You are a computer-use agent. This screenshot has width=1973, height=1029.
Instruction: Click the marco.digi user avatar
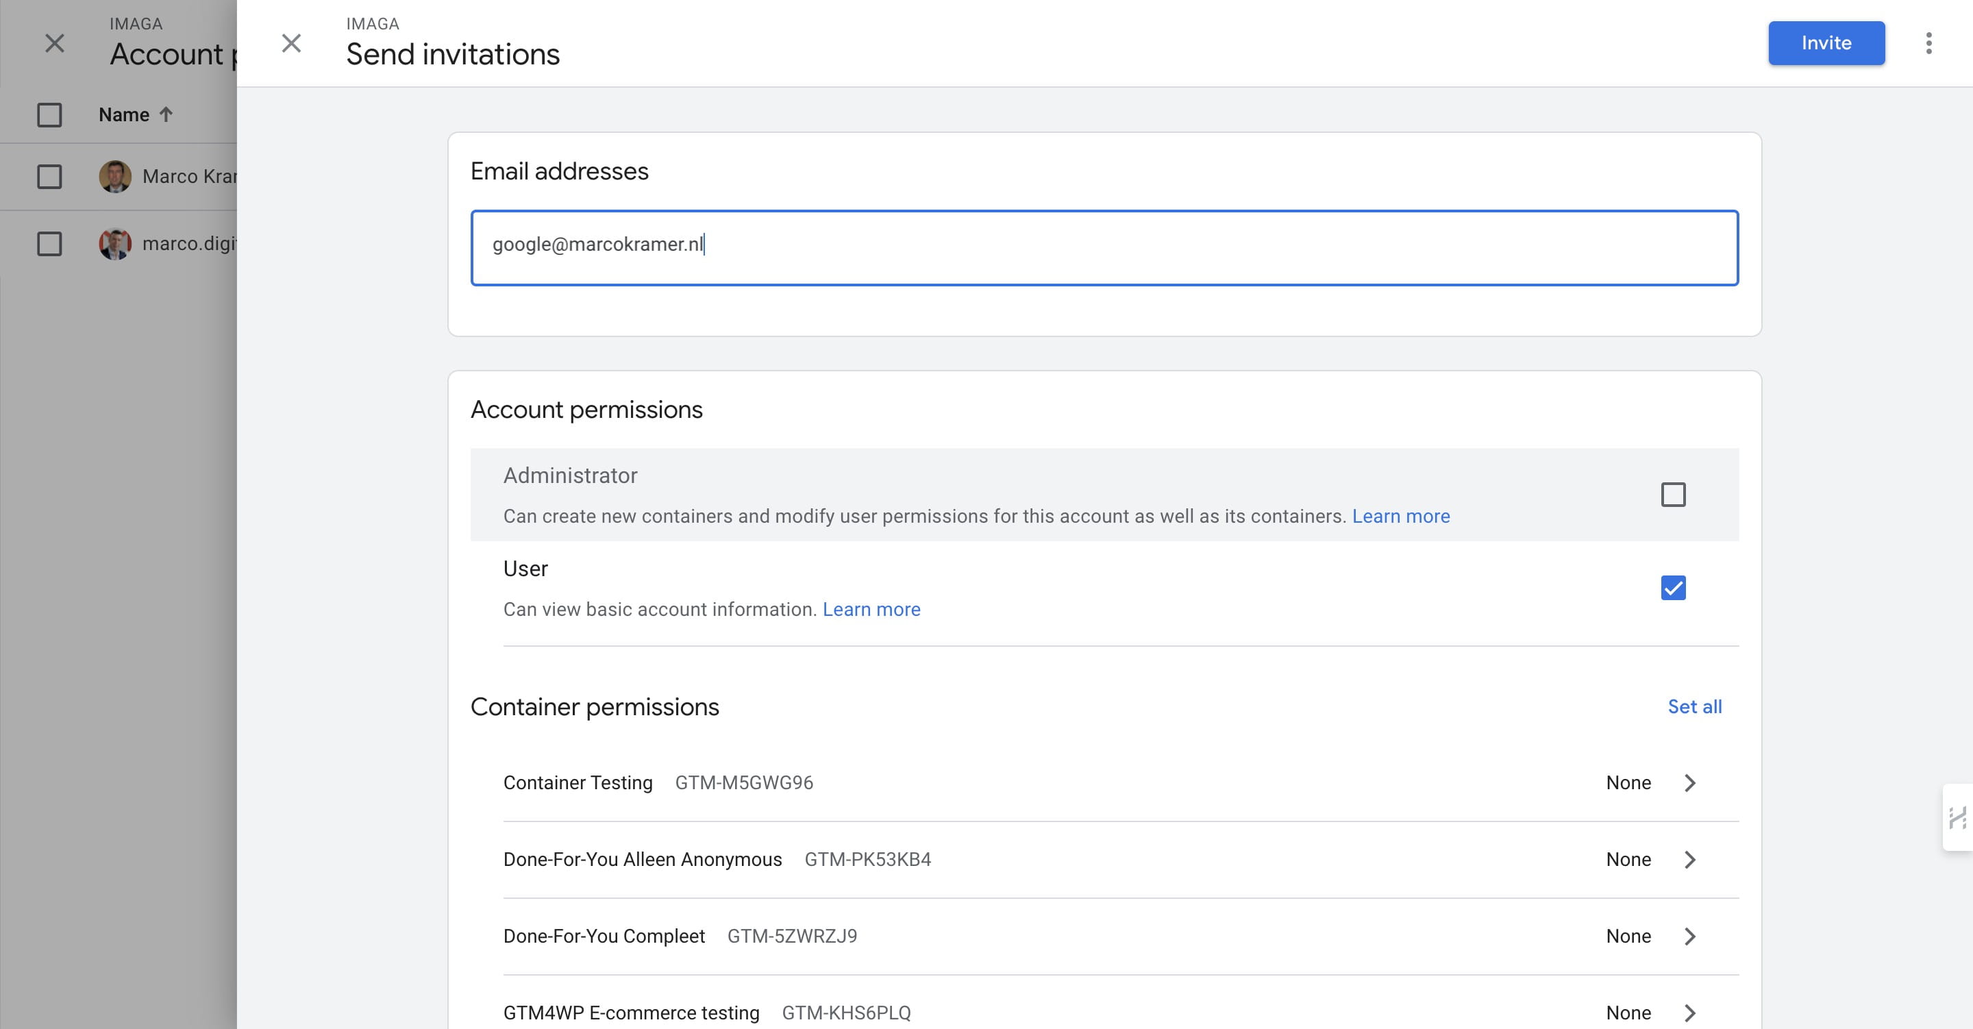pyautogui.click(x=115, y=244)
